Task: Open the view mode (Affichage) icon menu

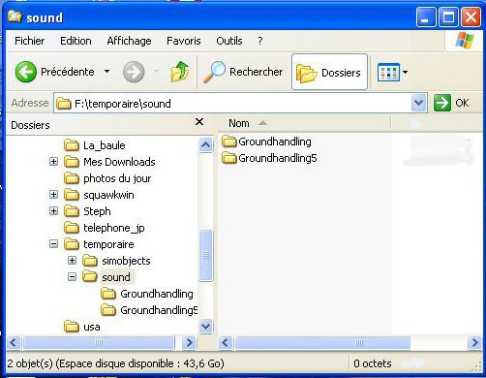Action: tap(392, 72)
